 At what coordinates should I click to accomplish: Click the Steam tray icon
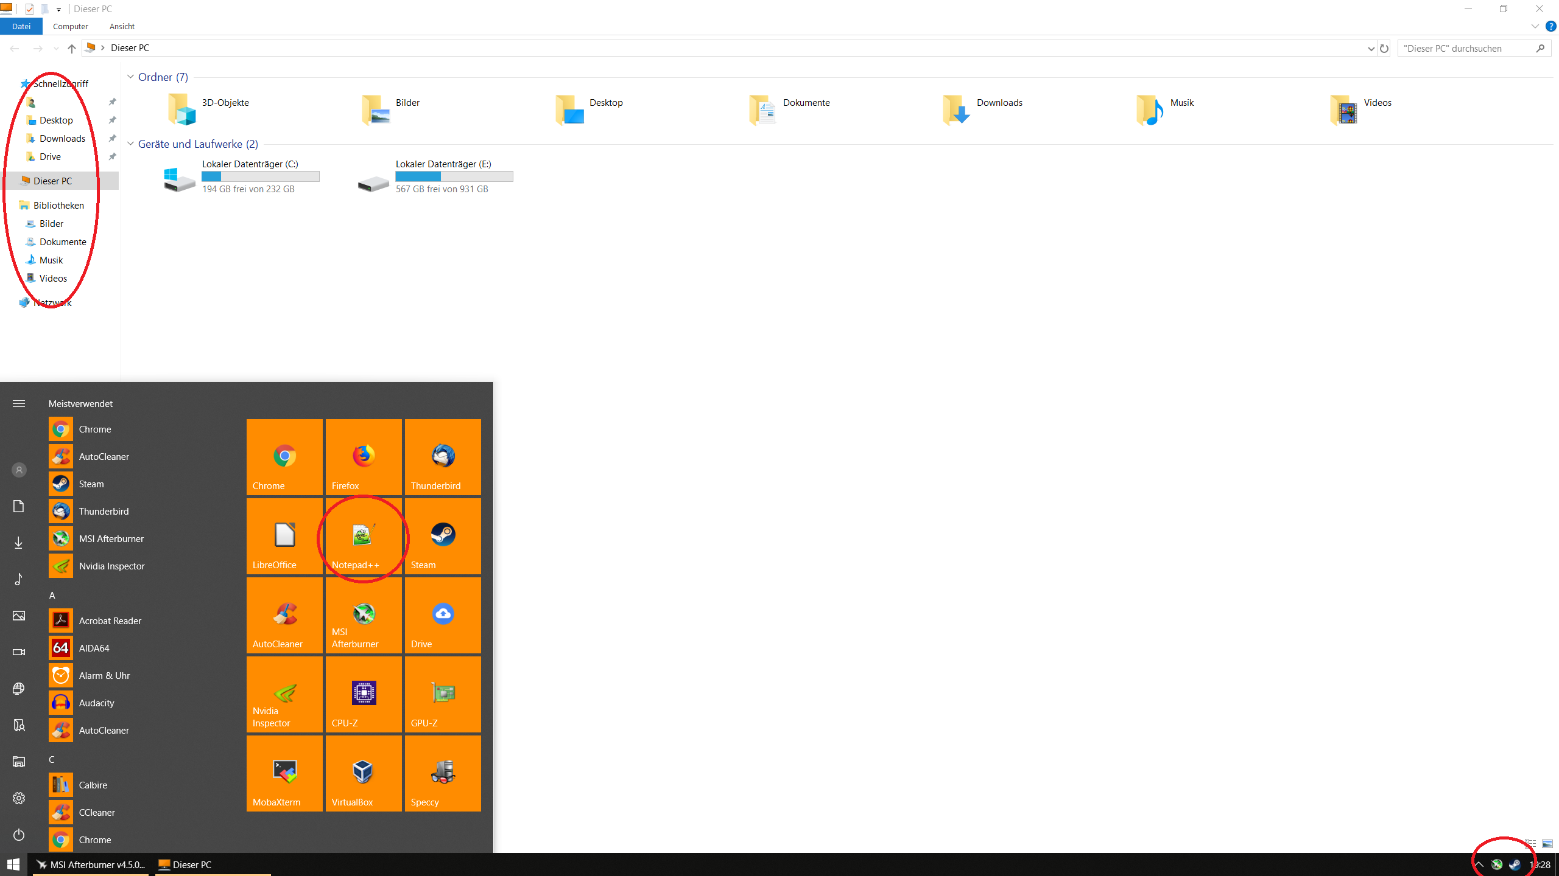coord(1515,864)
